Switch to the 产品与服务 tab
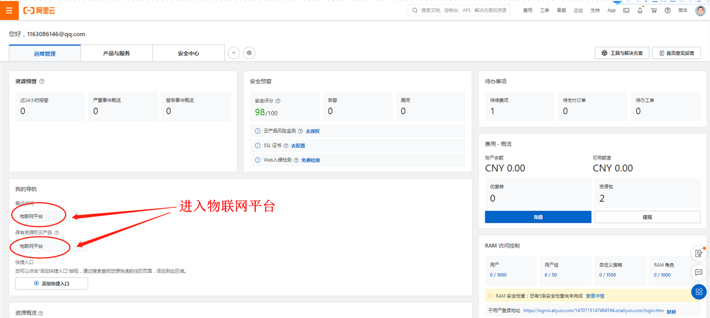Viewport: 710px width, 318px height. 116,53
